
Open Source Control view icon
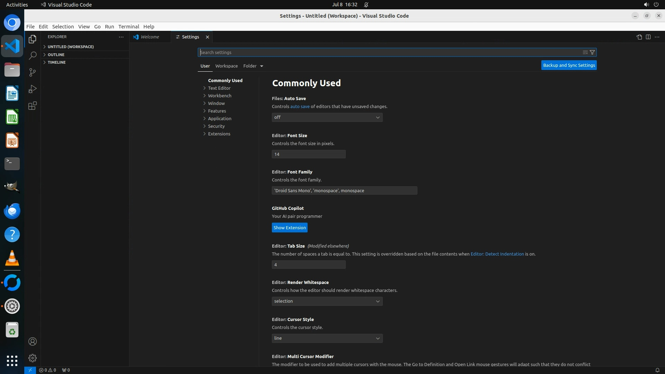click(x=33, y=72)
